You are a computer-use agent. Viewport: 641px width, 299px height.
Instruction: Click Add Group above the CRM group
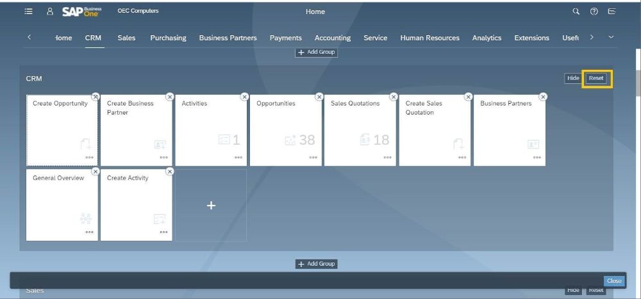[x=317, y=53]
